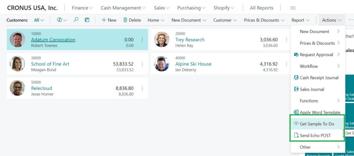Select Send Echo POST action
This screenshot has width=354, height=156.
318,135
